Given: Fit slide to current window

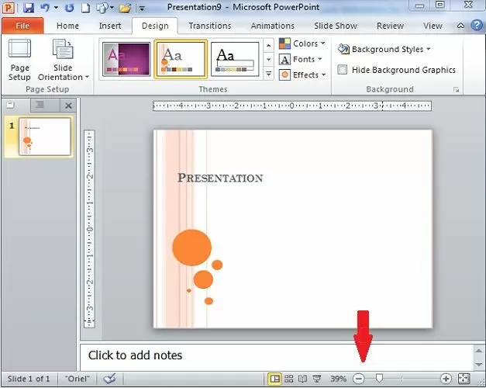Looking at the screenshot, I should tap(464, 379).
